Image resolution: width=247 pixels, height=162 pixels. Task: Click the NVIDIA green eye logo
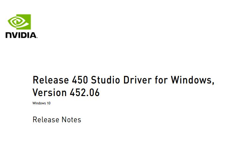pos(19,22)
